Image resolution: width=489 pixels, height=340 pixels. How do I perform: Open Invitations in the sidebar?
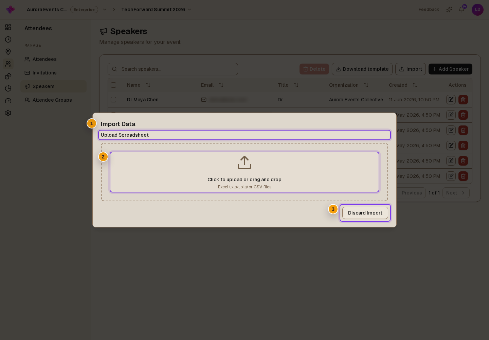coord(53,73)
